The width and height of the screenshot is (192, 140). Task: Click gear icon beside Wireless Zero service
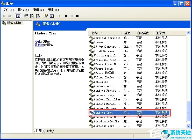pyautogui.click(x=91, y=126)
